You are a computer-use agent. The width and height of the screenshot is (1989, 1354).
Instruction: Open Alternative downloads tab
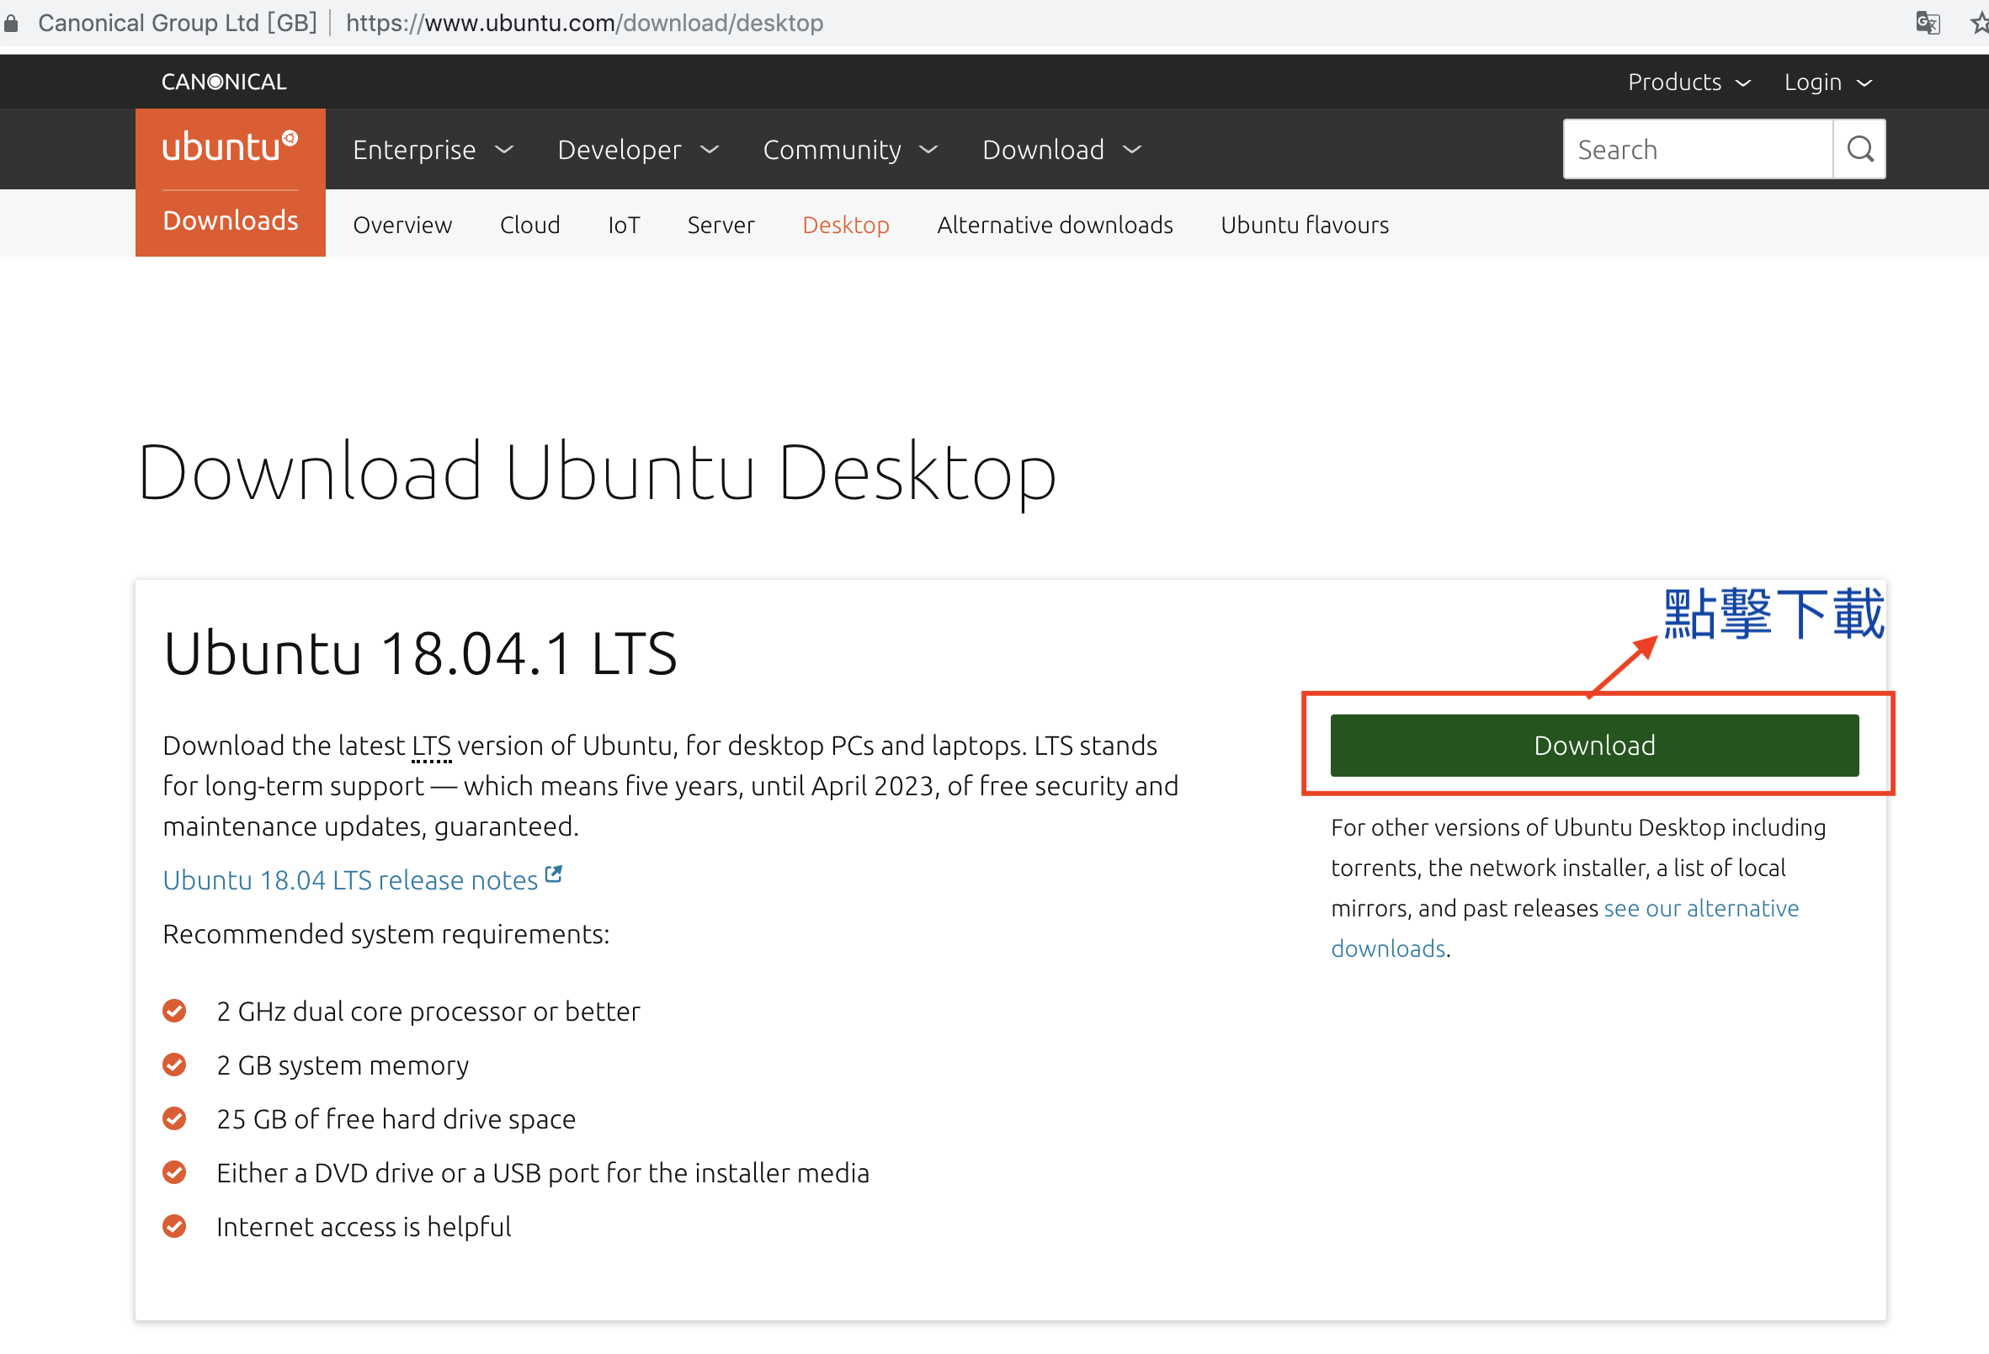pos(1055,224)
